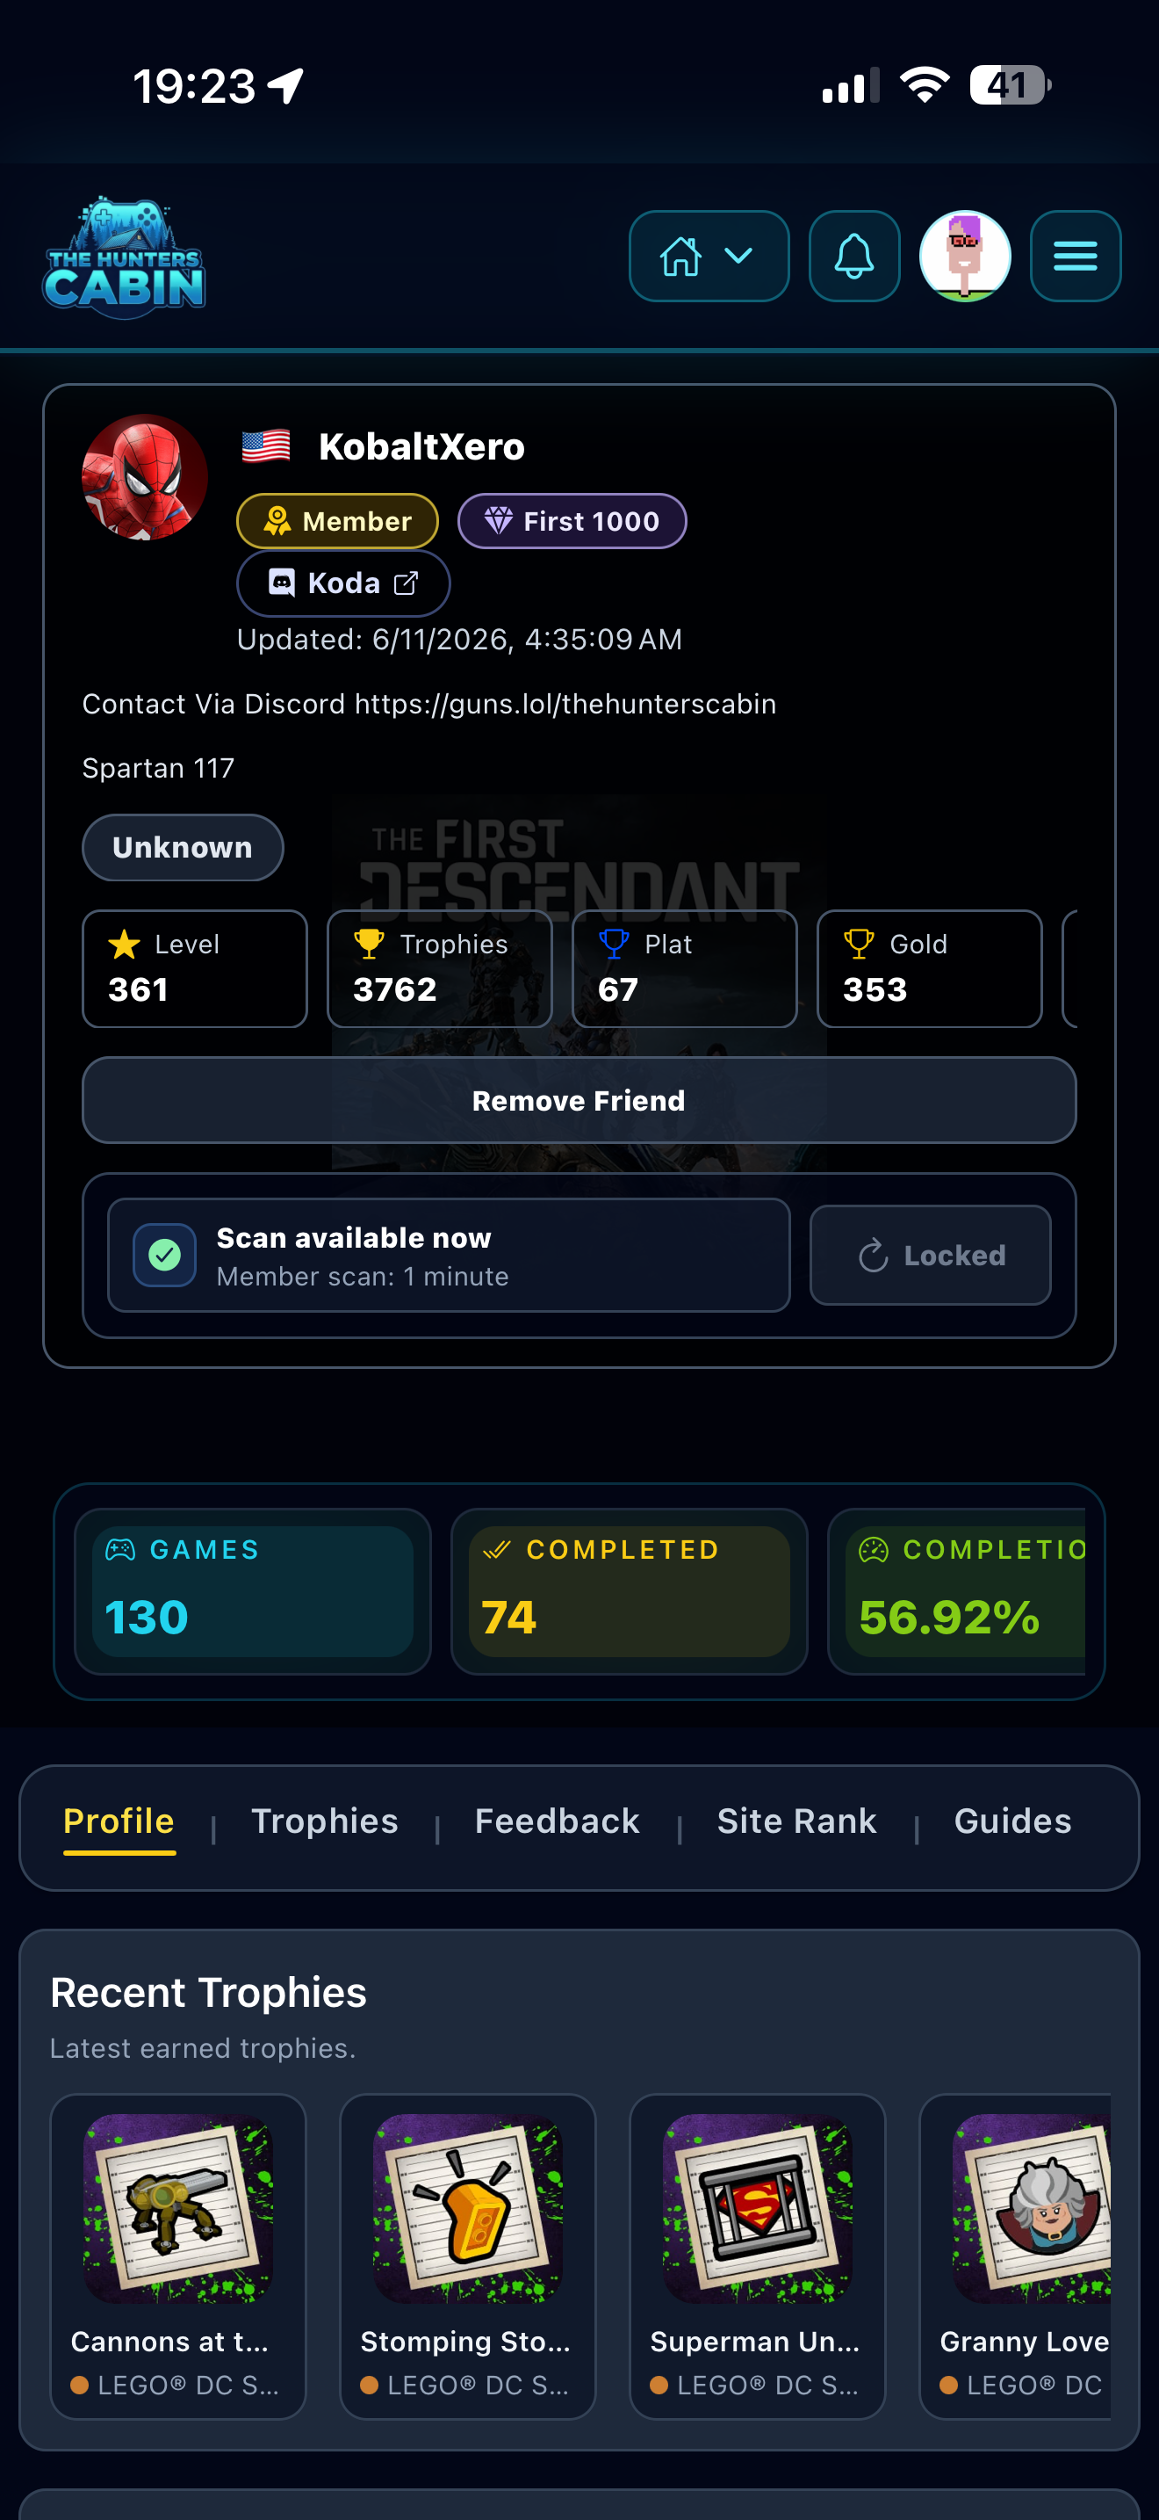The width and height of the screenshot is (1159, 2520).
Task: Select the Completed 74 card
Action: (630, 1591)
